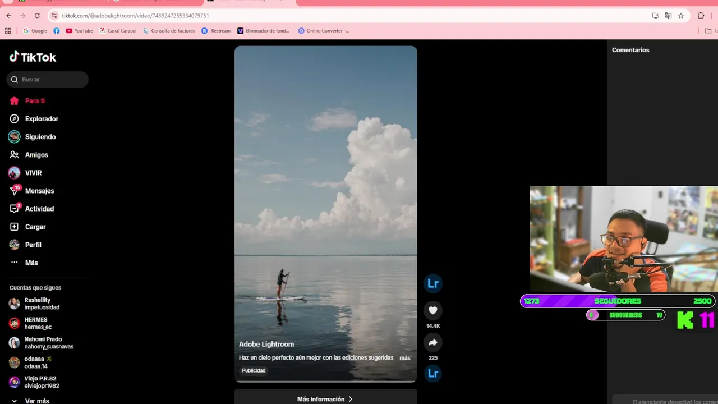Viewport: 718px width, 404px height.
Task: Open Adobe Lightroom account name on video
Action: point(266,344)
